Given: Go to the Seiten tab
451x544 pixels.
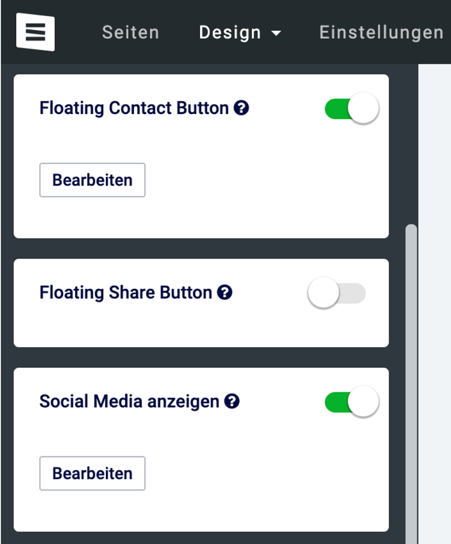Looking at the screenshot, I should coord(130,32).
